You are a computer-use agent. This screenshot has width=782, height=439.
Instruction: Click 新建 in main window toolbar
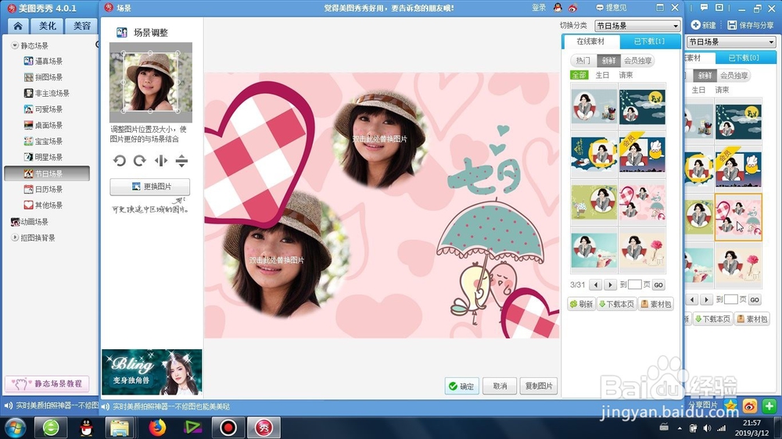(x=704, y=25)
